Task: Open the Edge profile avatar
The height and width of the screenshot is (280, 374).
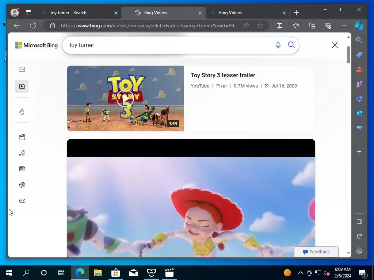Action: (15, 13)
